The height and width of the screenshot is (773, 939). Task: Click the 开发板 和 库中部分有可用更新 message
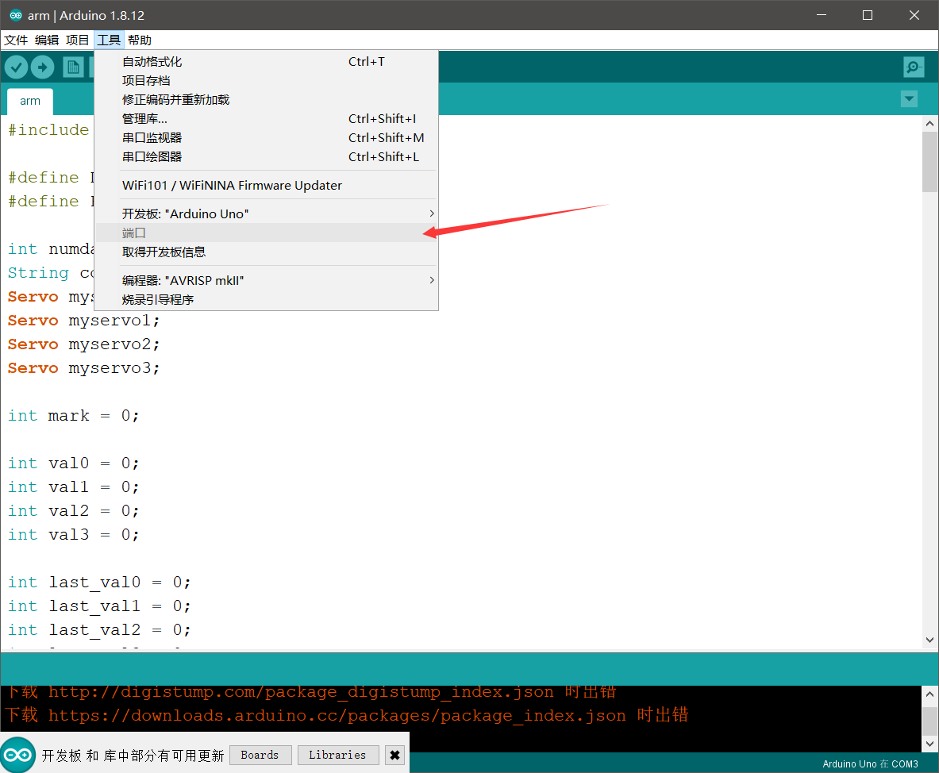coord(133,756)
